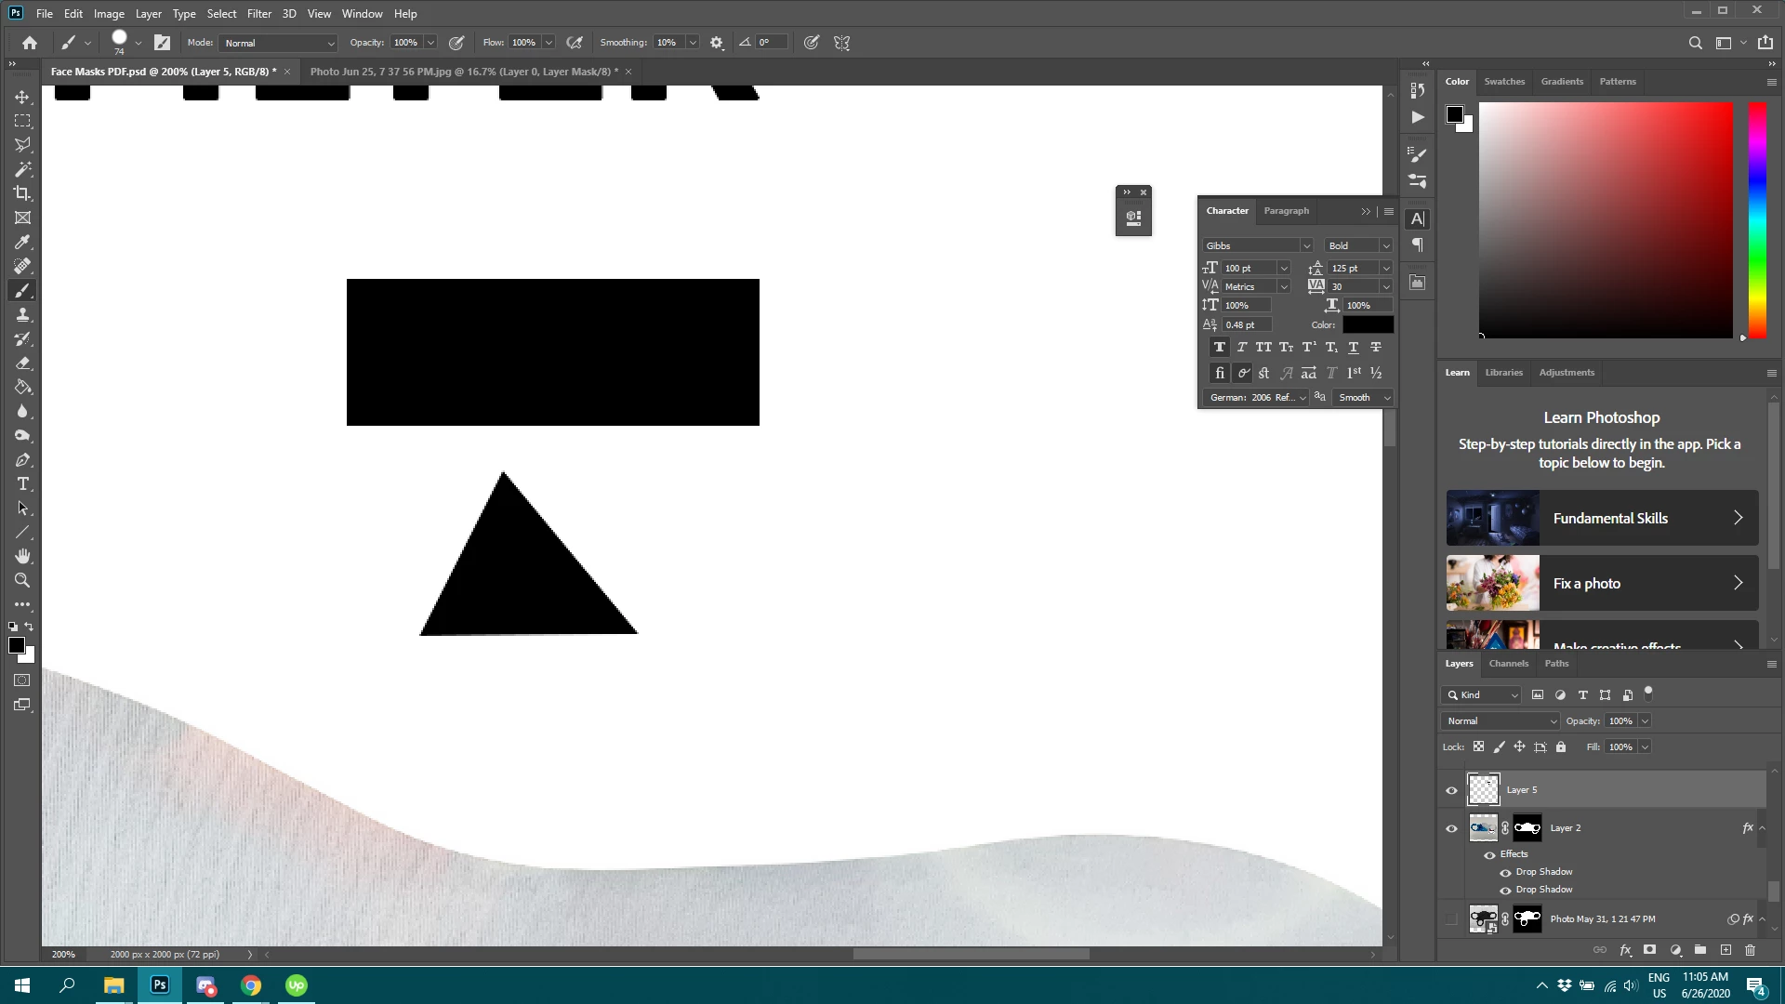The height and width of the screenshot is (1004, 1785).
Task: Expand the layer blend mode dropdown
Action: click(1501, 720)
